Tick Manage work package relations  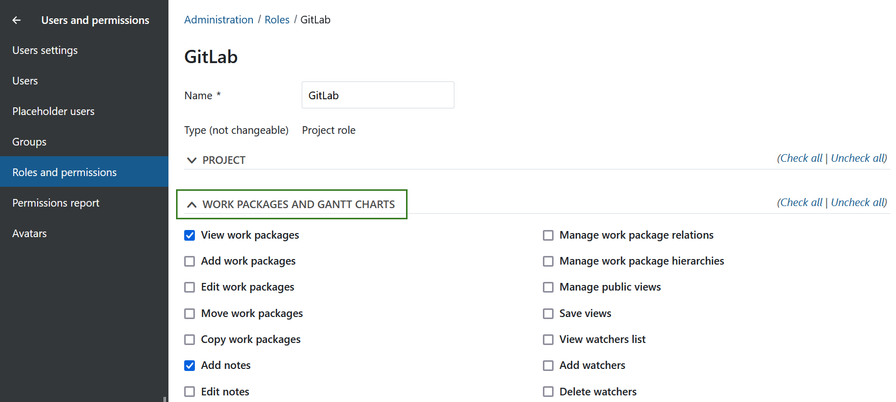pyautogui.click(x=548, y=235)
